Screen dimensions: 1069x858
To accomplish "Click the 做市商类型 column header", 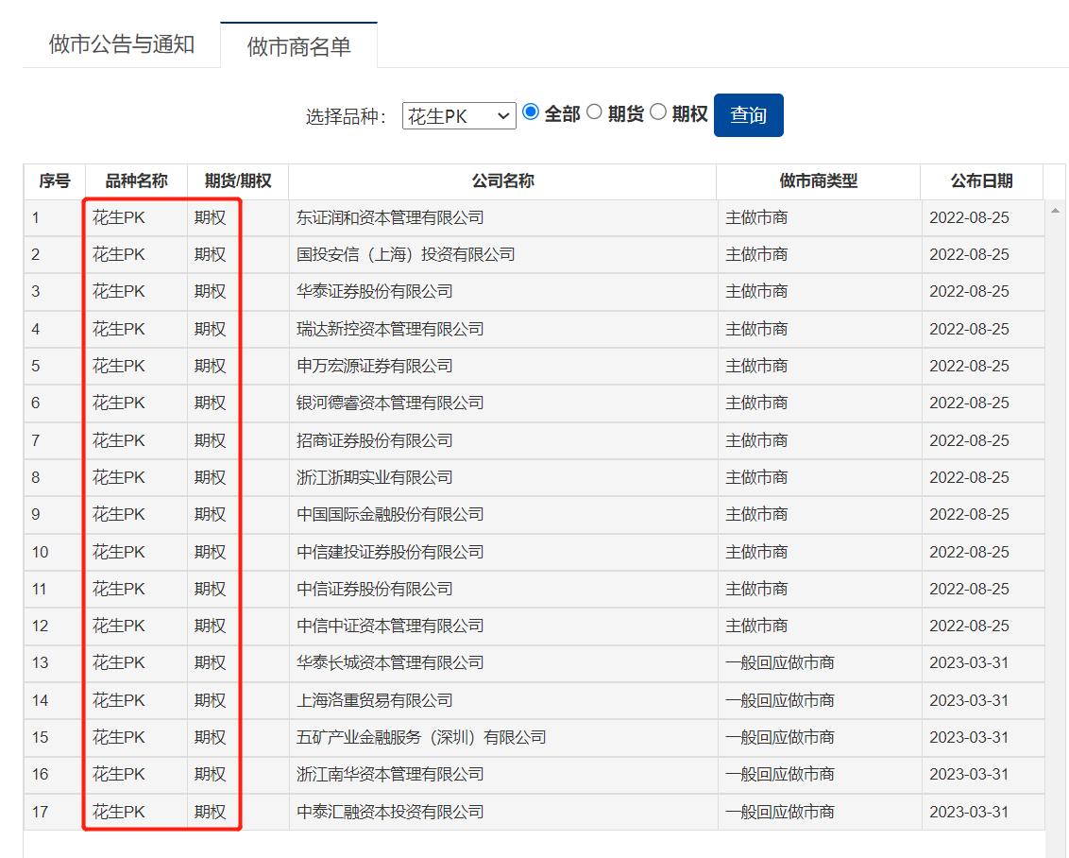I will 818,180.
